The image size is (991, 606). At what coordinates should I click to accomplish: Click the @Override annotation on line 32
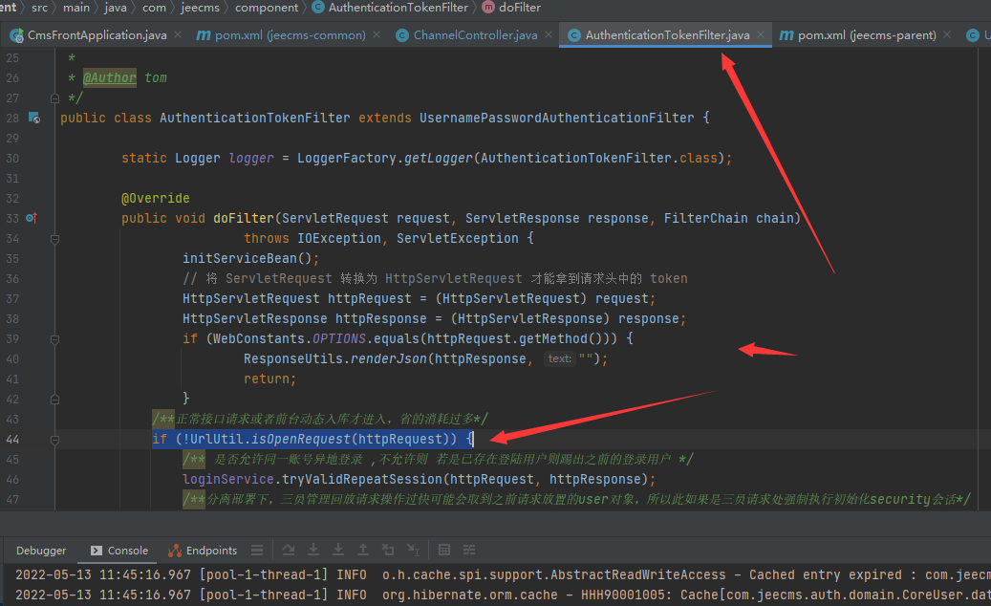(156, 198)
